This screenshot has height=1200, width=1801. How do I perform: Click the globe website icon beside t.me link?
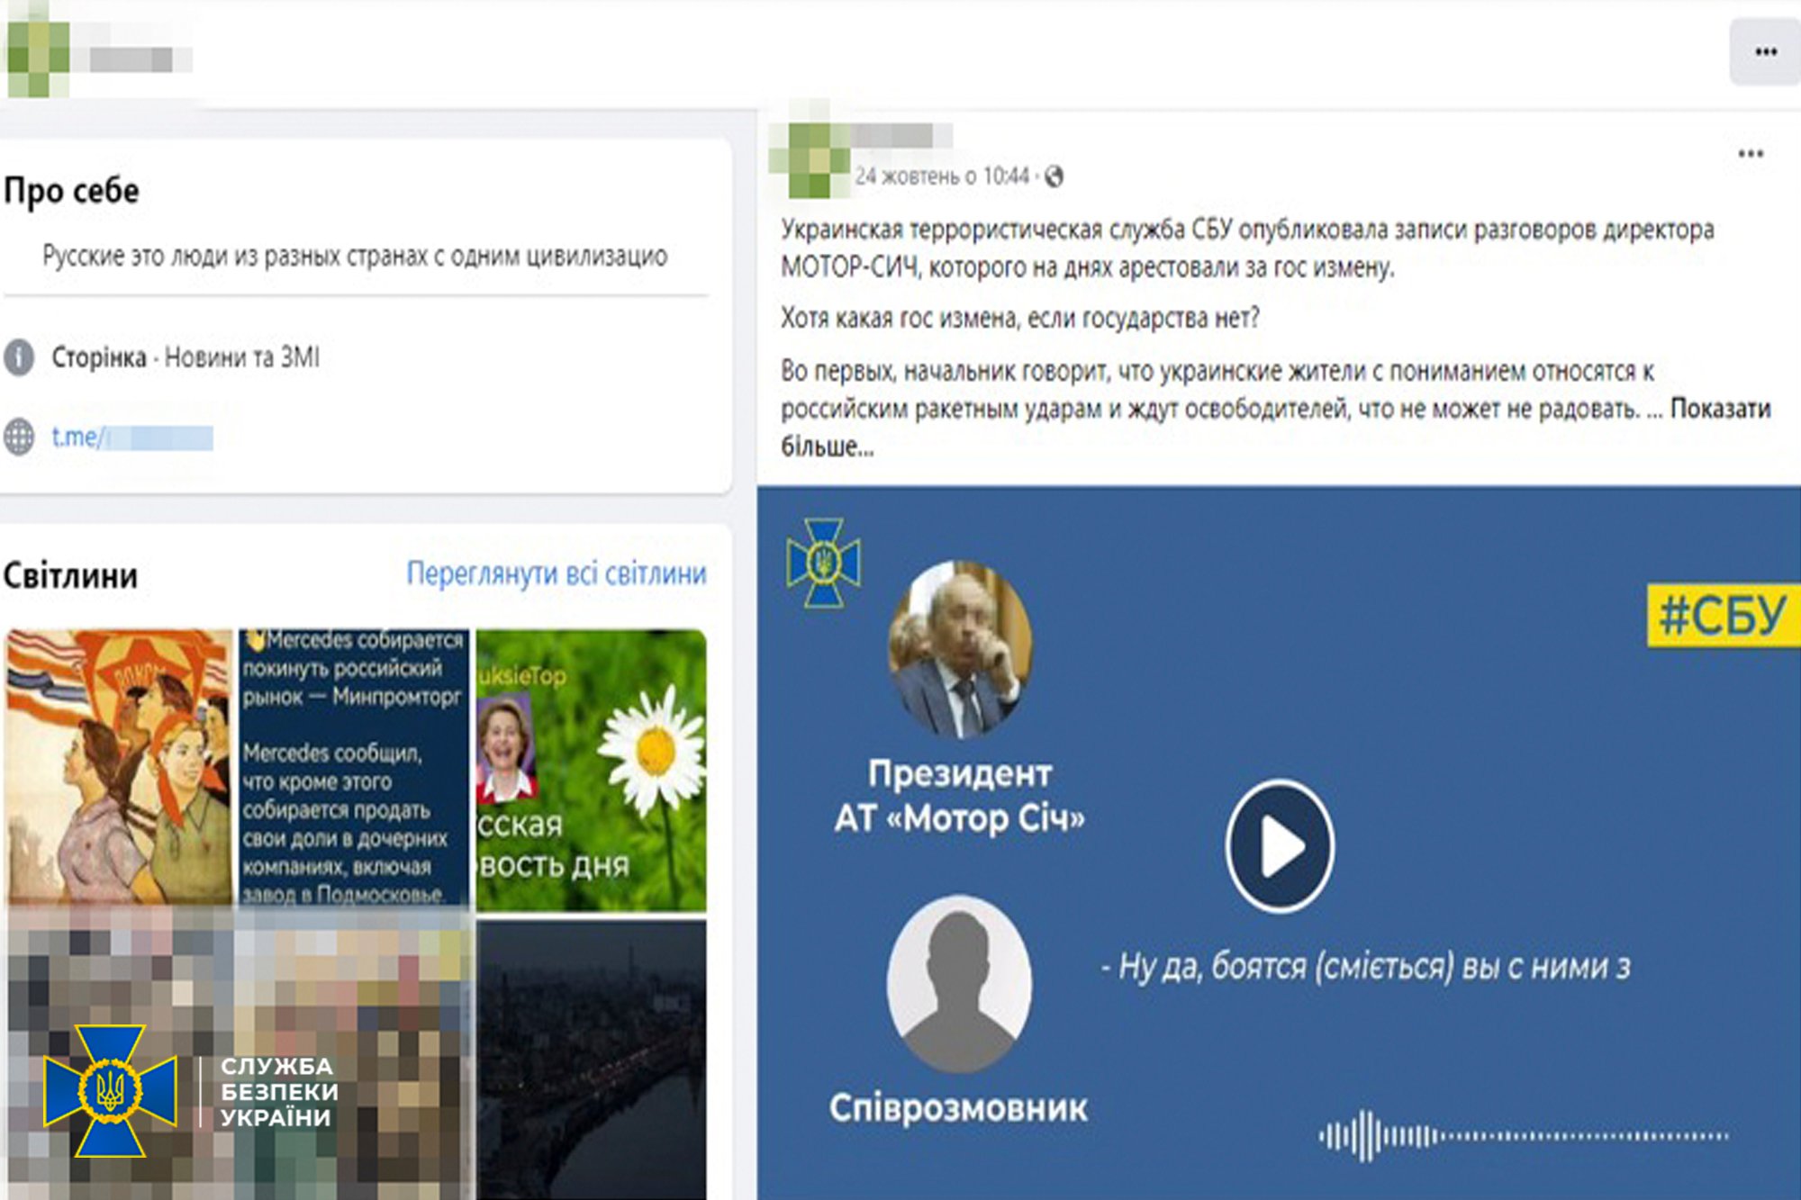tap(19, 437)
